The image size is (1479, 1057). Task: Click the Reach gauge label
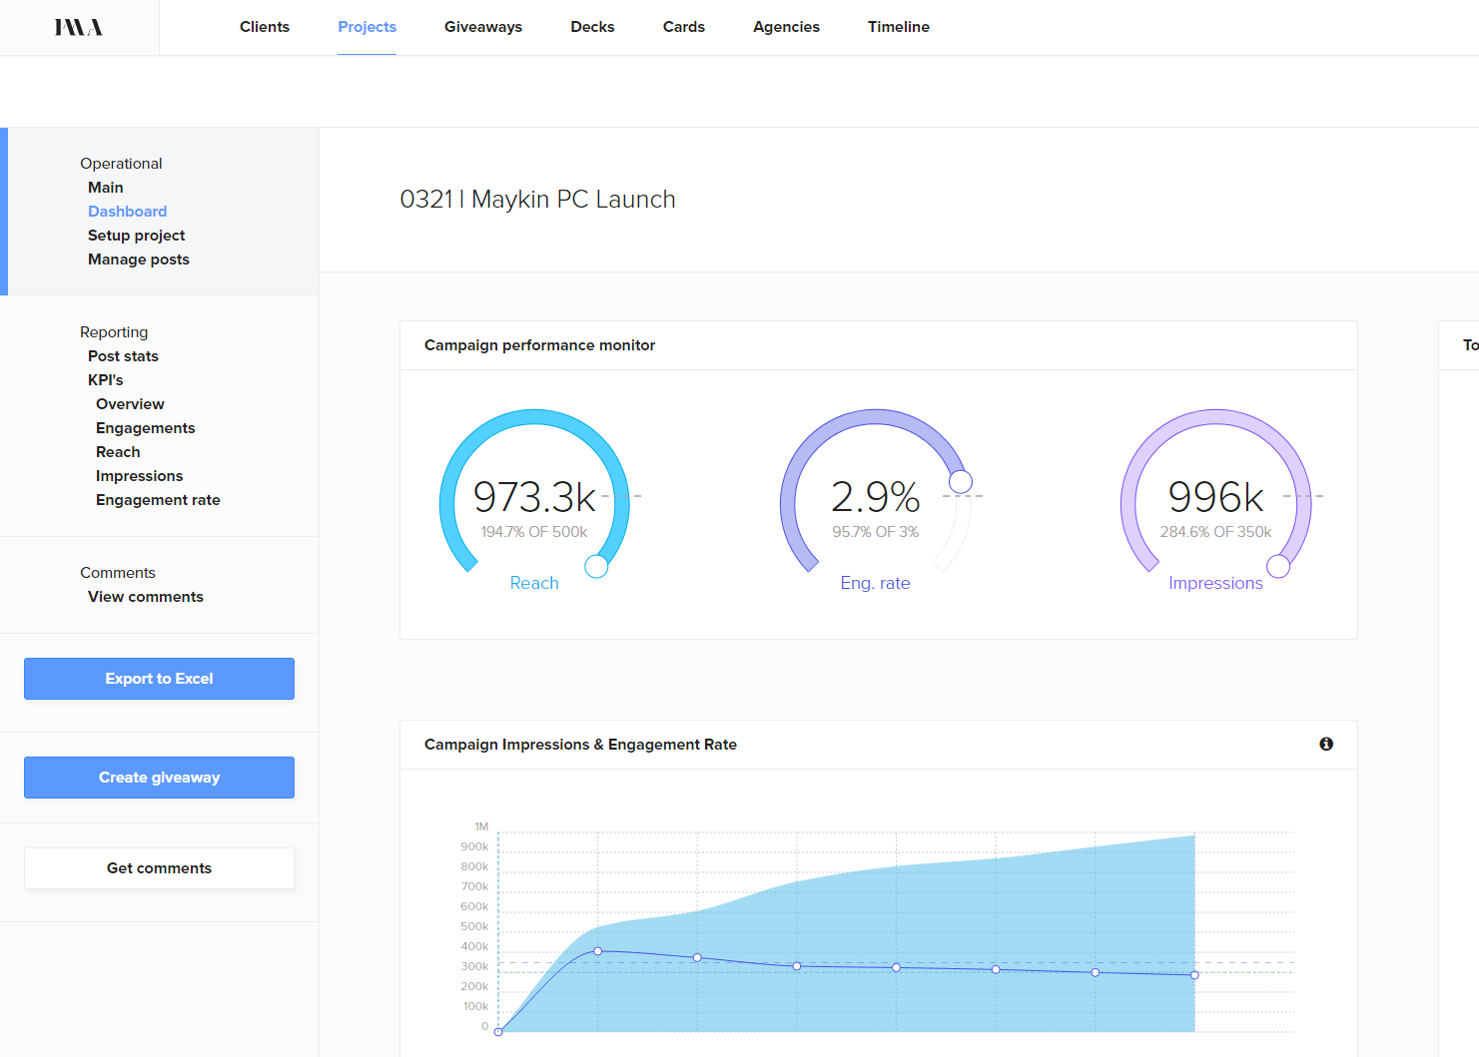point(534,583)
